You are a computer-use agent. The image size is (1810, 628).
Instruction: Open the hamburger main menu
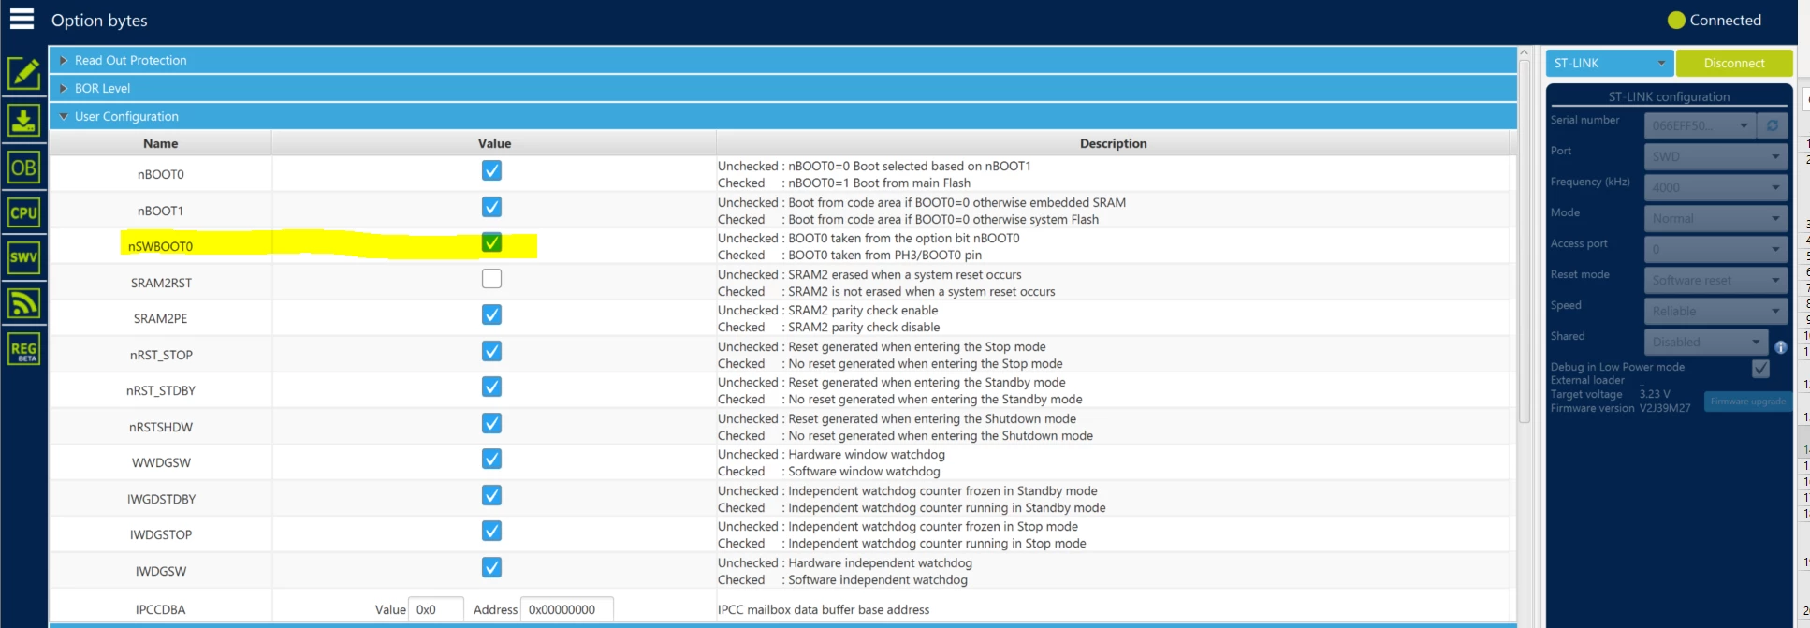22,20
